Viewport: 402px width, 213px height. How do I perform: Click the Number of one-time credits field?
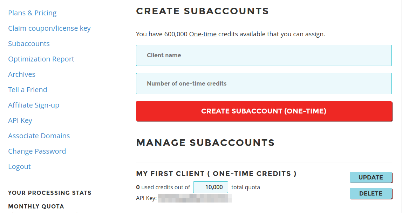coord(264,83)
